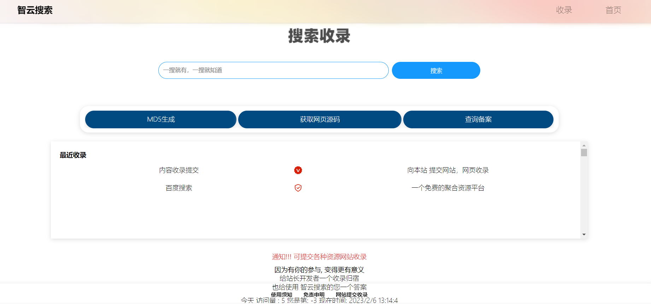Open the 查询备案 tool
651x304 pixels.
[x=478, y=119]
